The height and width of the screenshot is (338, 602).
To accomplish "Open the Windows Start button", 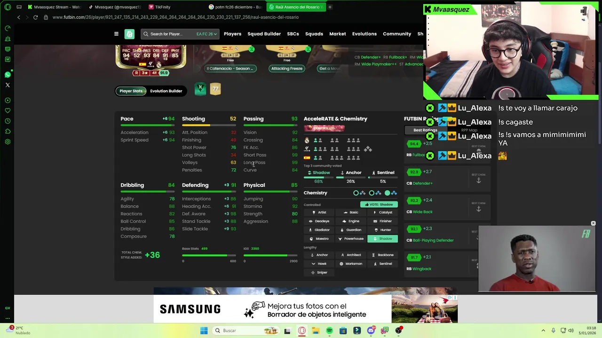I will [x=204, y=330].
